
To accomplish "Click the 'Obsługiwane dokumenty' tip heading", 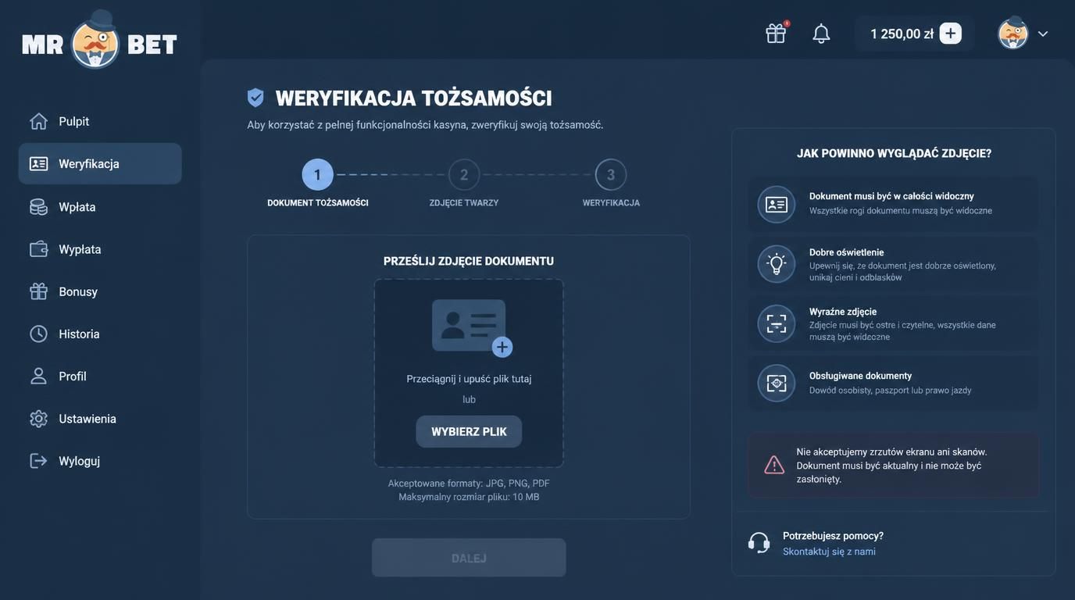I will click(861, 376).
